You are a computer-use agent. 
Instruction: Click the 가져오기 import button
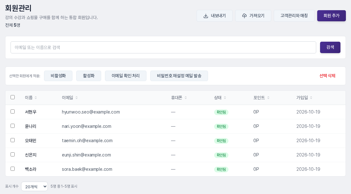point(253,16)
